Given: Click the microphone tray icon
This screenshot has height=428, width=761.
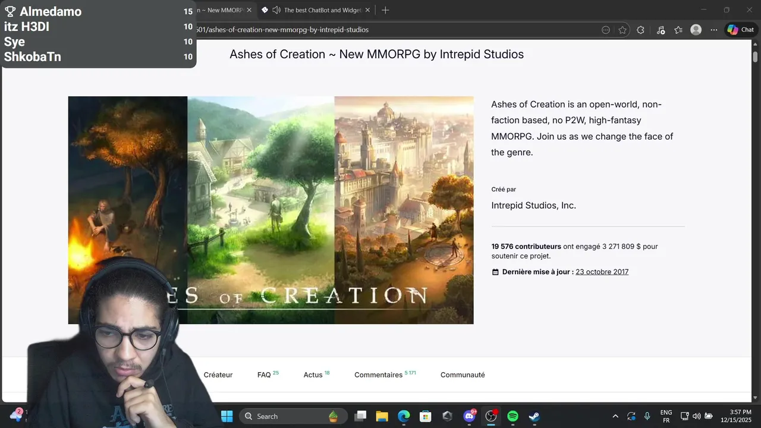Looking at the screenshot, I should (x=647, y=416).
